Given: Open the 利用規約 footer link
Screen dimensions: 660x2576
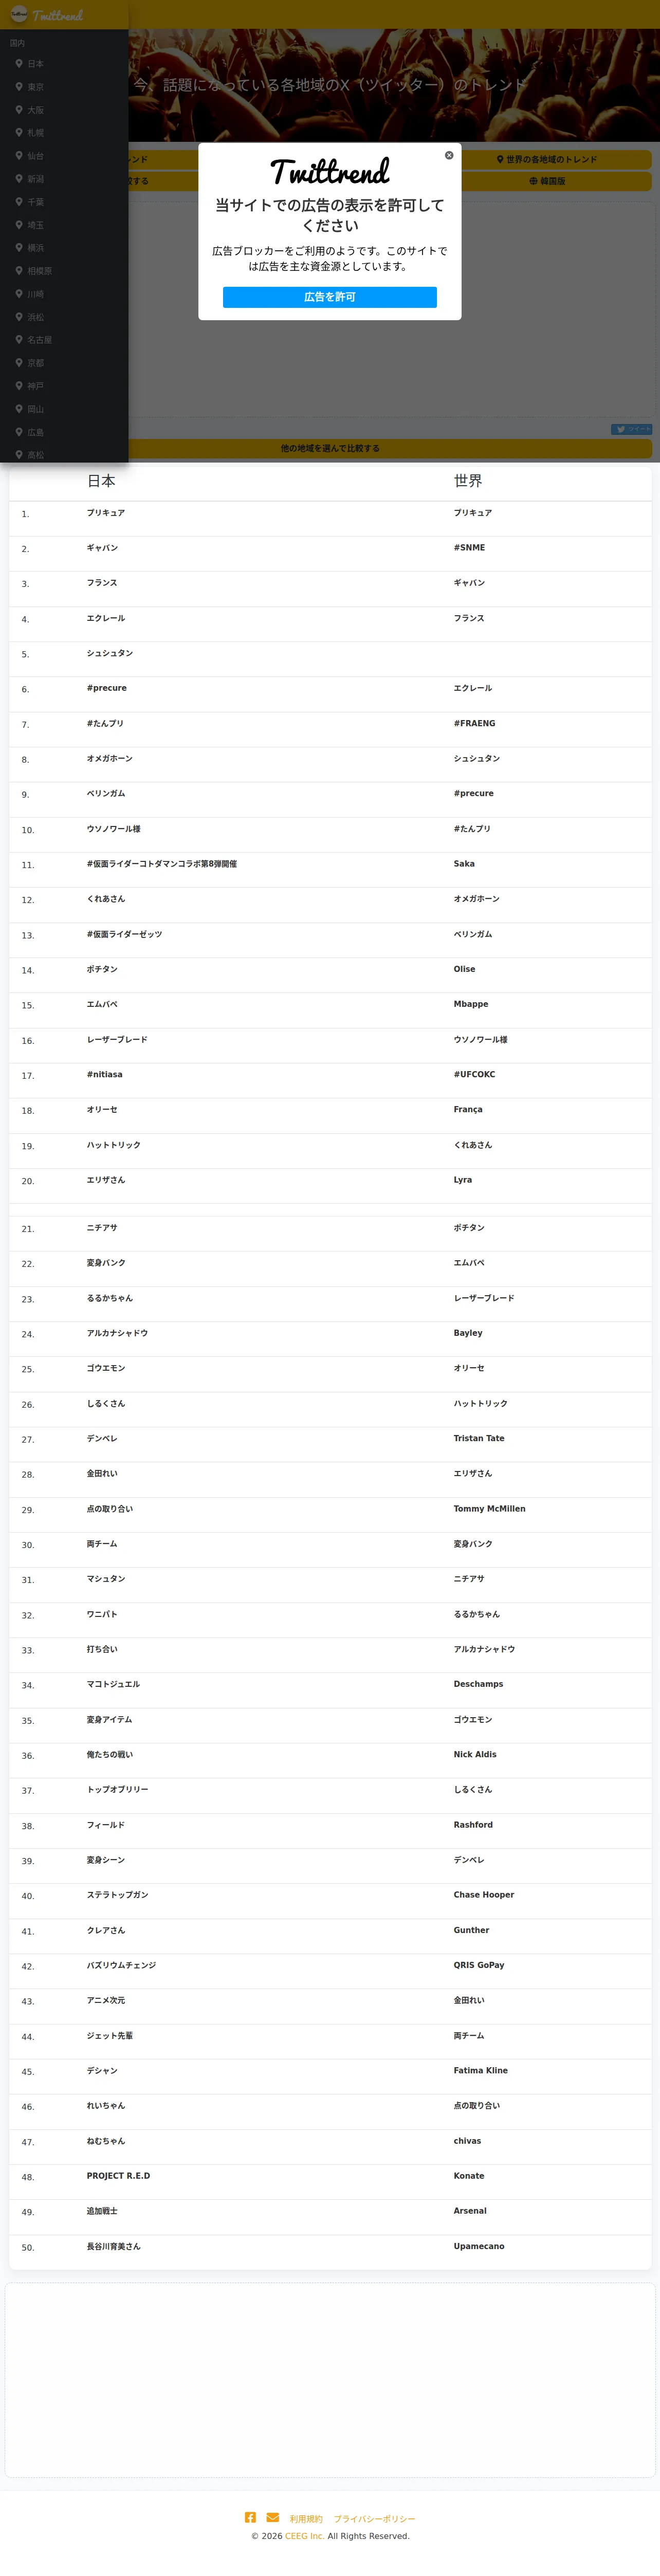Looking at the screenshot, I should point(306,2519).
